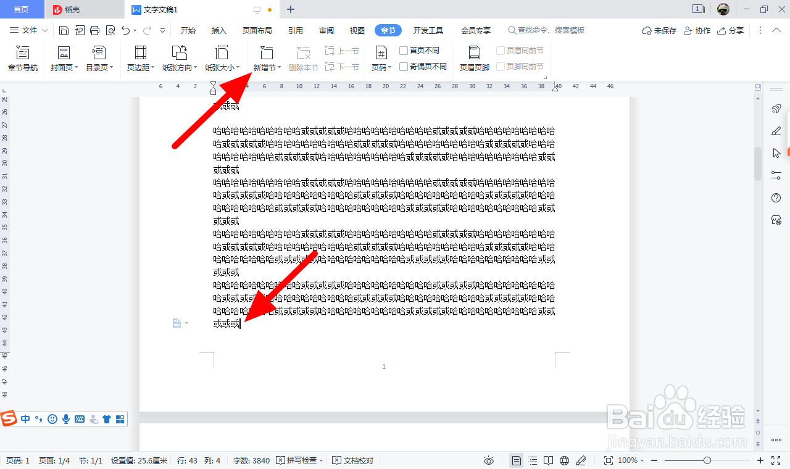The image size is (790, 469).
Task: Click 文档校对 in status bar
Action: pos(353,460)
